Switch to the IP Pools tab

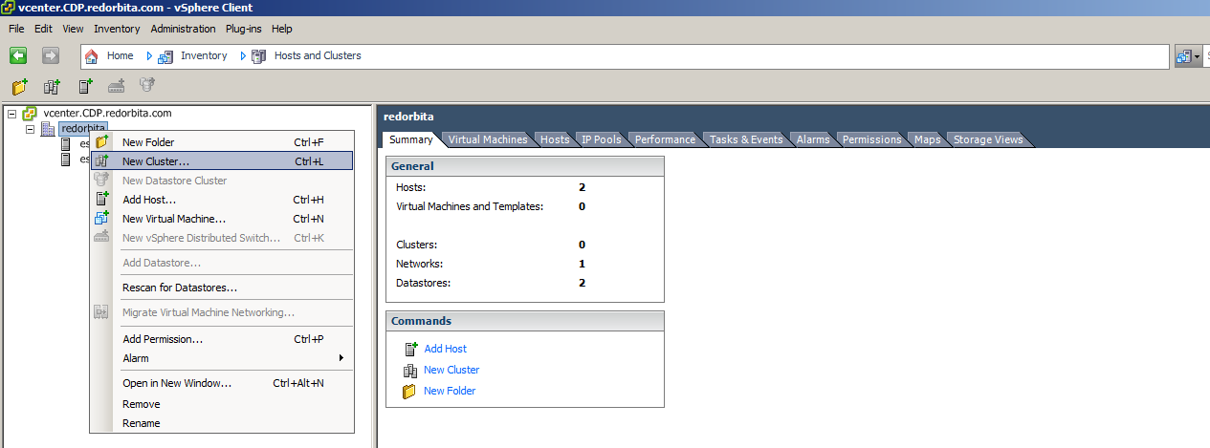click(602, 139)
